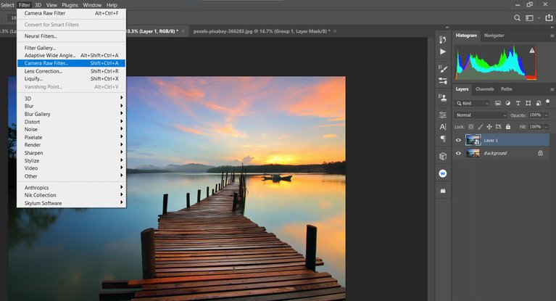Screen dimensions: 556x301
Task: Open the Fill slider dropdown arrow
Action: [x=547, y=127]
